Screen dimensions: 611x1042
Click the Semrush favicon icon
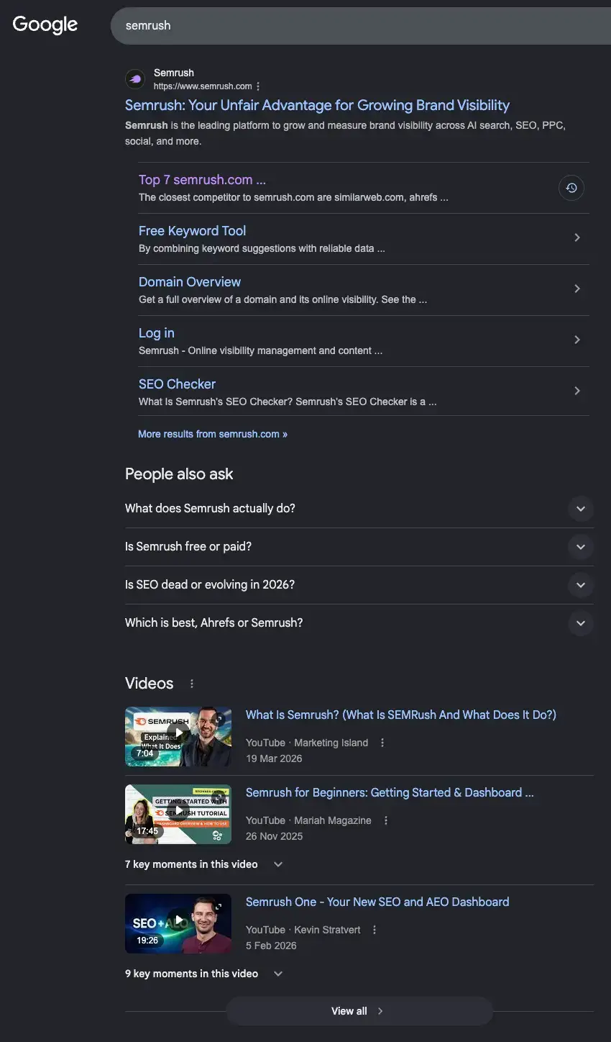coord(135,79)
